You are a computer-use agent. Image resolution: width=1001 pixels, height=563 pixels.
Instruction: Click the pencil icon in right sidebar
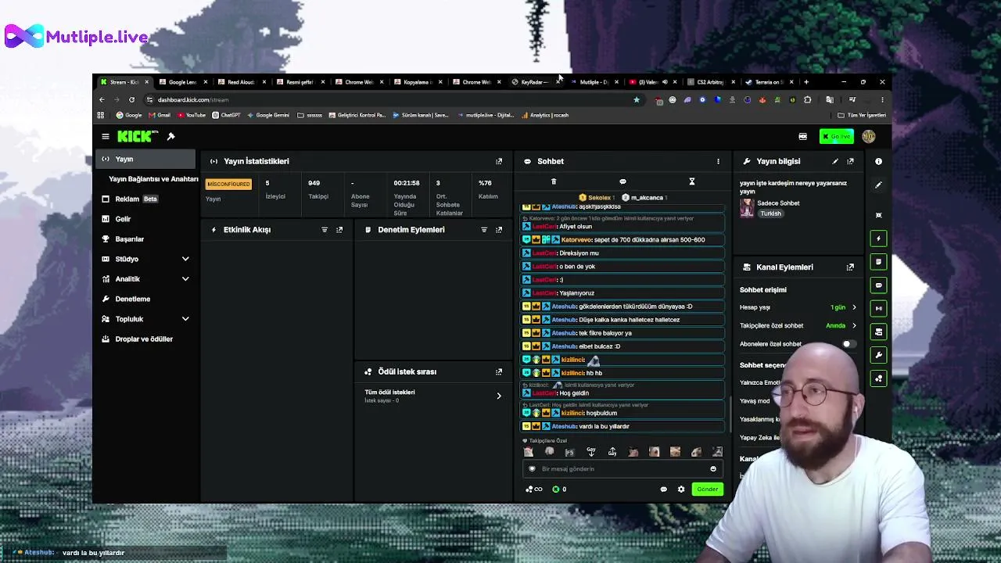tap(878, 185)
